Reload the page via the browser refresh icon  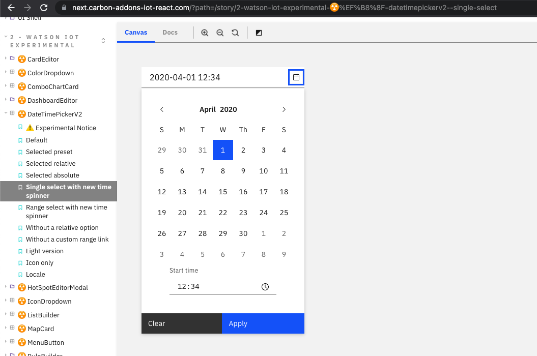click(44, 8)
